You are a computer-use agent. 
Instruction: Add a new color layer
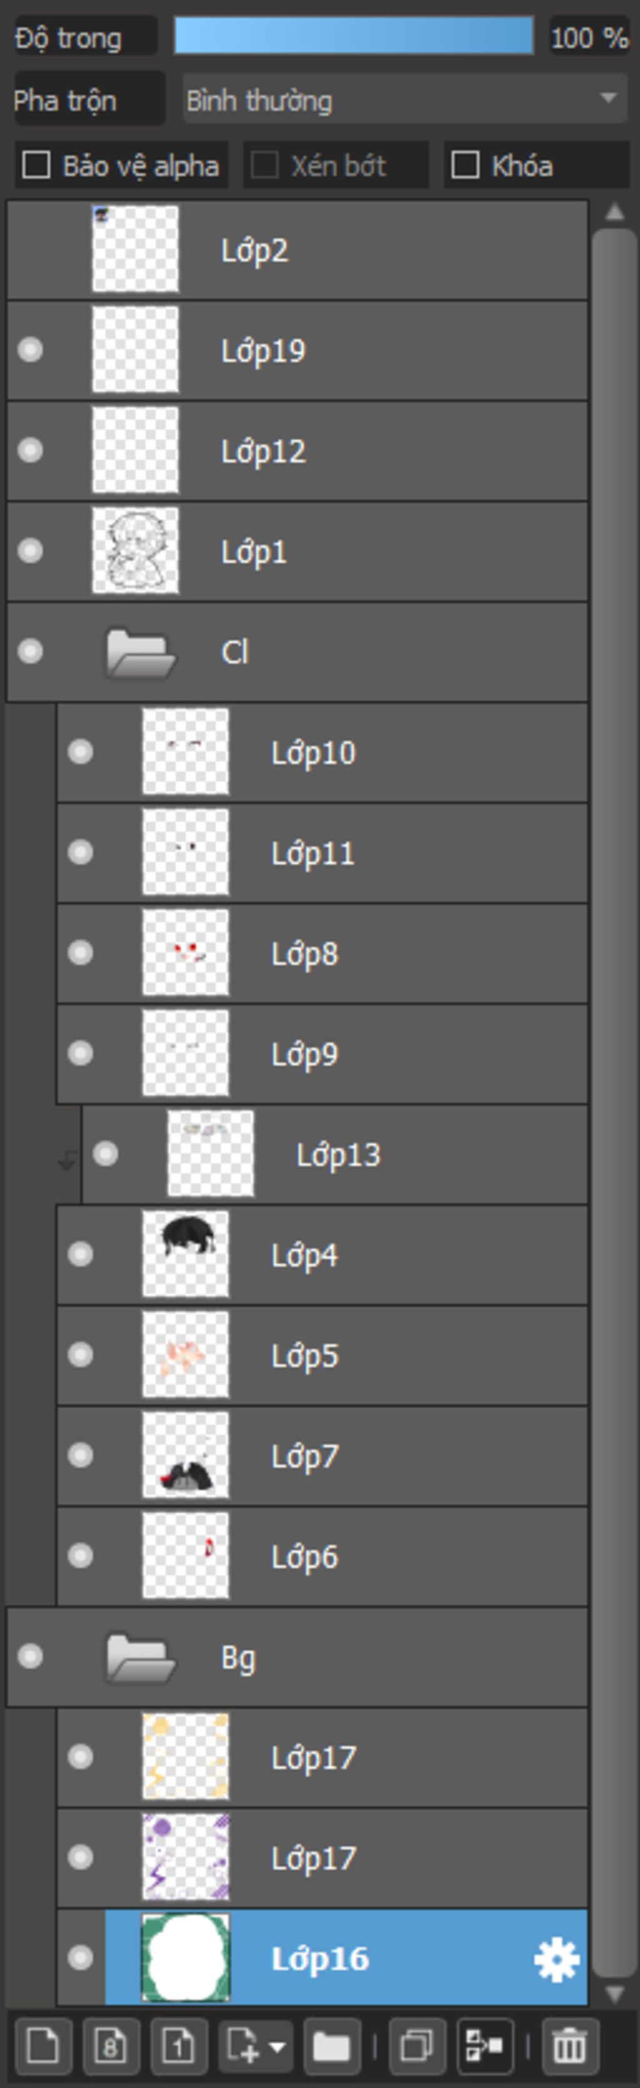pyautogui.click(x=43, y=2046)
